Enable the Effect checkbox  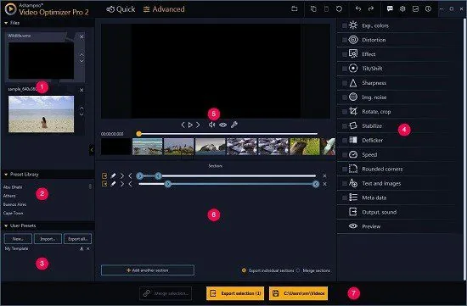pos(344,54)
